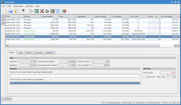Click the Average Down Speed 1,1 KB/s value
The height and width of the screenshot is (105, 181).
[x=67, y=65]
